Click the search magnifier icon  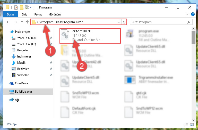[x=189, y=22]
